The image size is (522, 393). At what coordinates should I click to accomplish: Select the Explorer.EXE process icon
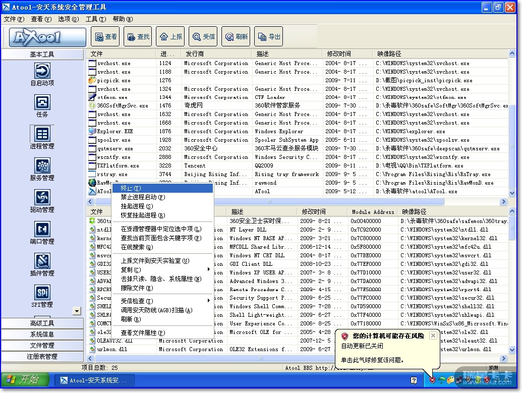(92, 131)
